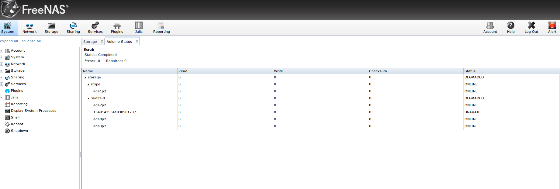Screen dimensions: 560x189
Task: Click the expand all link
Action: tap(9, 41)
